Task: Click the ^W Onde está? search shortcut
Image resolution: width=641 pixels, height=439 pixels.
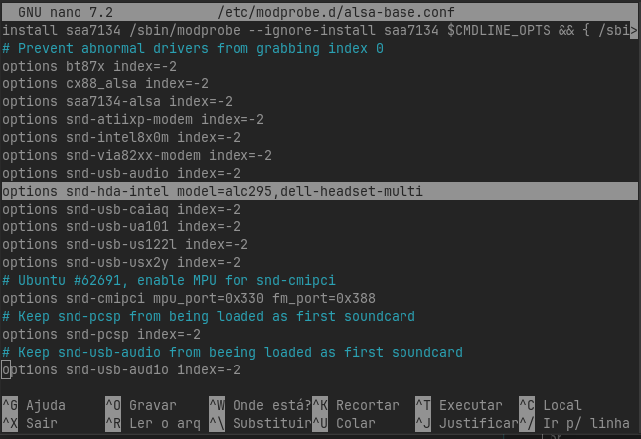Action: (x=258, y=405)
